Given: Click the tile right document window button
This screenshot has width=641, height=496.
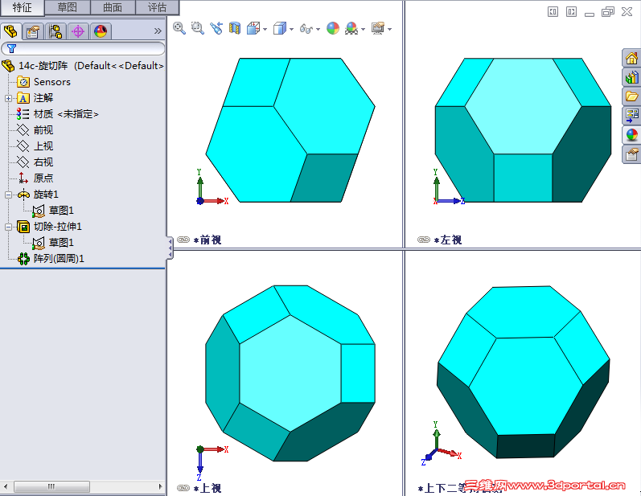Looking at the screenshot, I should [571, 12].
